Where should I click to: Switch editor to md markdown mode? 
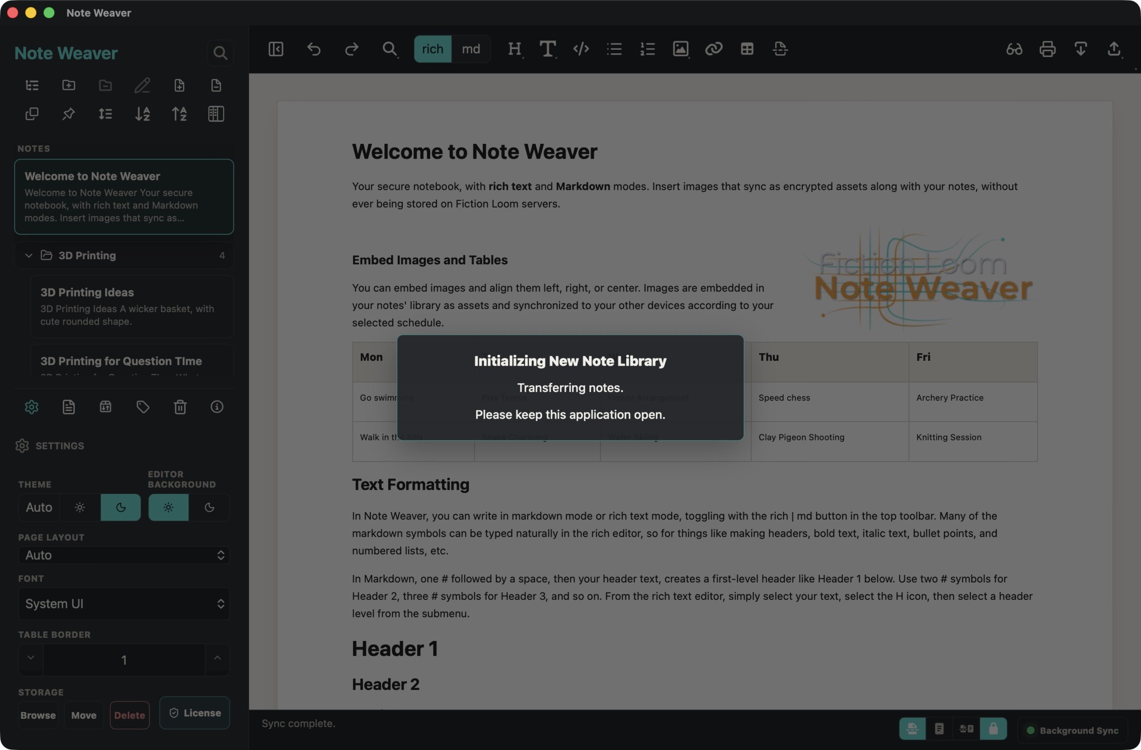click(x=471, y=49)
